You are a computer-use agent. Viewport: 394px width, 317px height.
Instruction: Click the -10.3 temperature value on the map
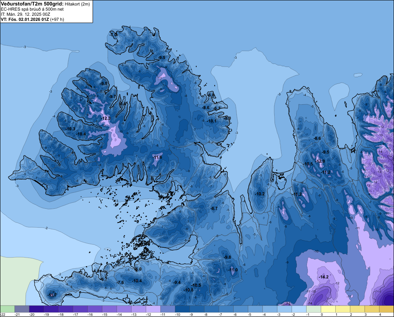pos(71,129)
